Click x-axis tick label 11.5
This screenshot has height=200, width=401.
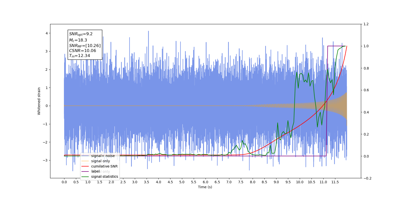click(335, 182)
